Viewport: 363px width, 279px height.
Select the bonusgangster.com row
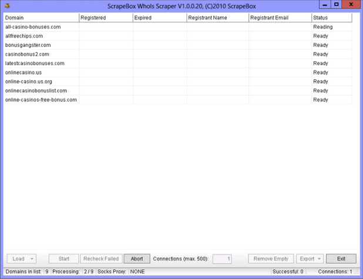click(x=178, y=45)
